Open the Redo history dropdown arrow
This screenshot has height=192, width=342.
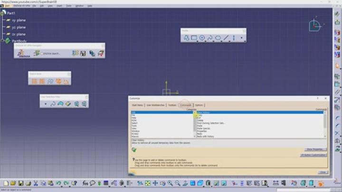tap(69, 186)
